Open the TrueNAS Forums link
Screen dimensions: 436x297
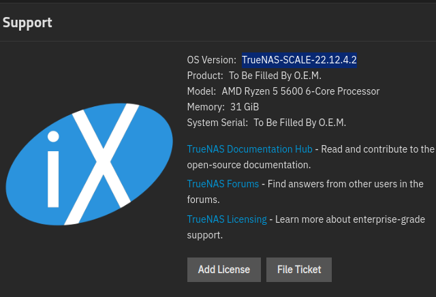click(x=223, y=184)
